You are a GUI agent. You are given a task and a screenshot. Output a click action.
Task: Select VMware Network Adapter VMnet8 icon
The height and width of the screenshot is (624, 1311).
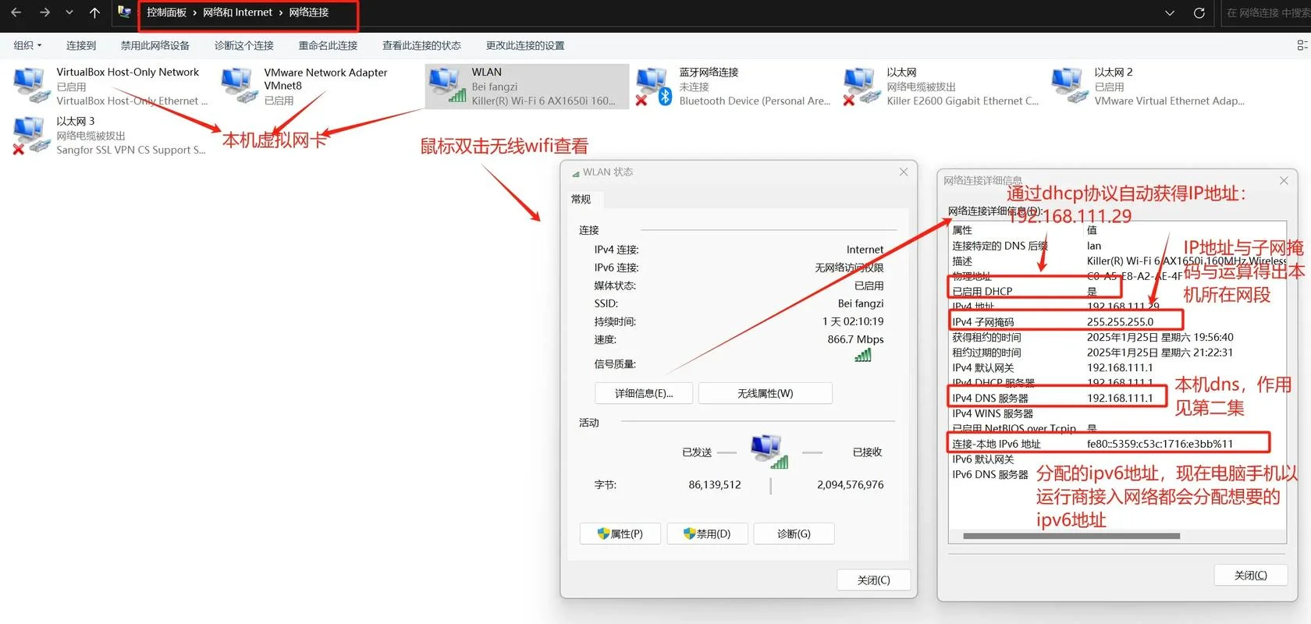(240, 85)
